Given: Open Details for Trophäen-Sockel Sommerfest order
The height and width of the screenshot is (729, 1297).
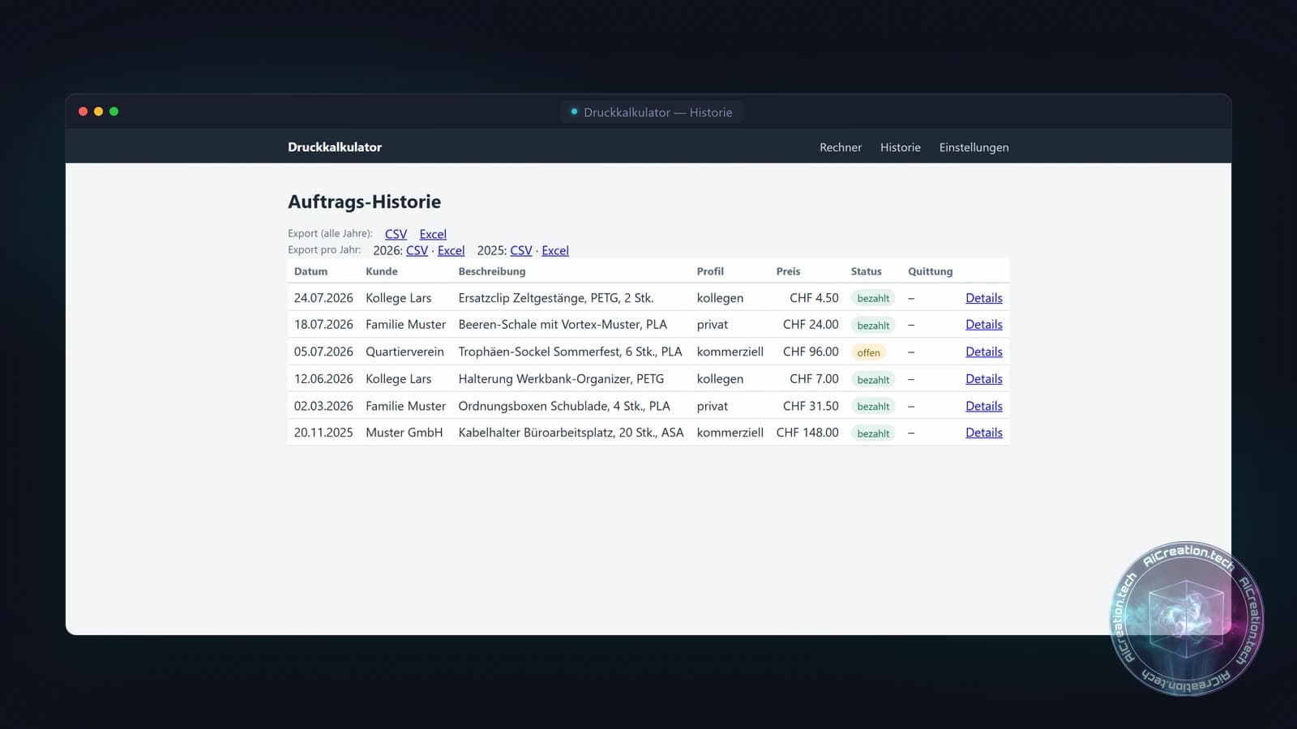Looking at the screenshot, I should (984, 352).
